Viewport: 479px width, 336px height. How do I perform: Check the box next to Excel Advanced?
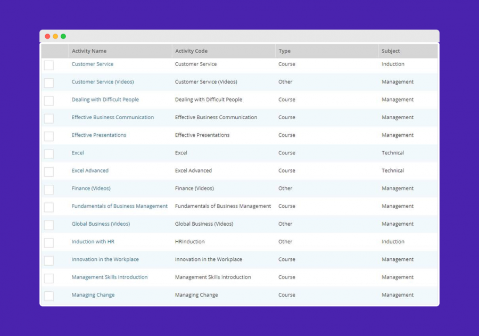[x=49, y=171]
